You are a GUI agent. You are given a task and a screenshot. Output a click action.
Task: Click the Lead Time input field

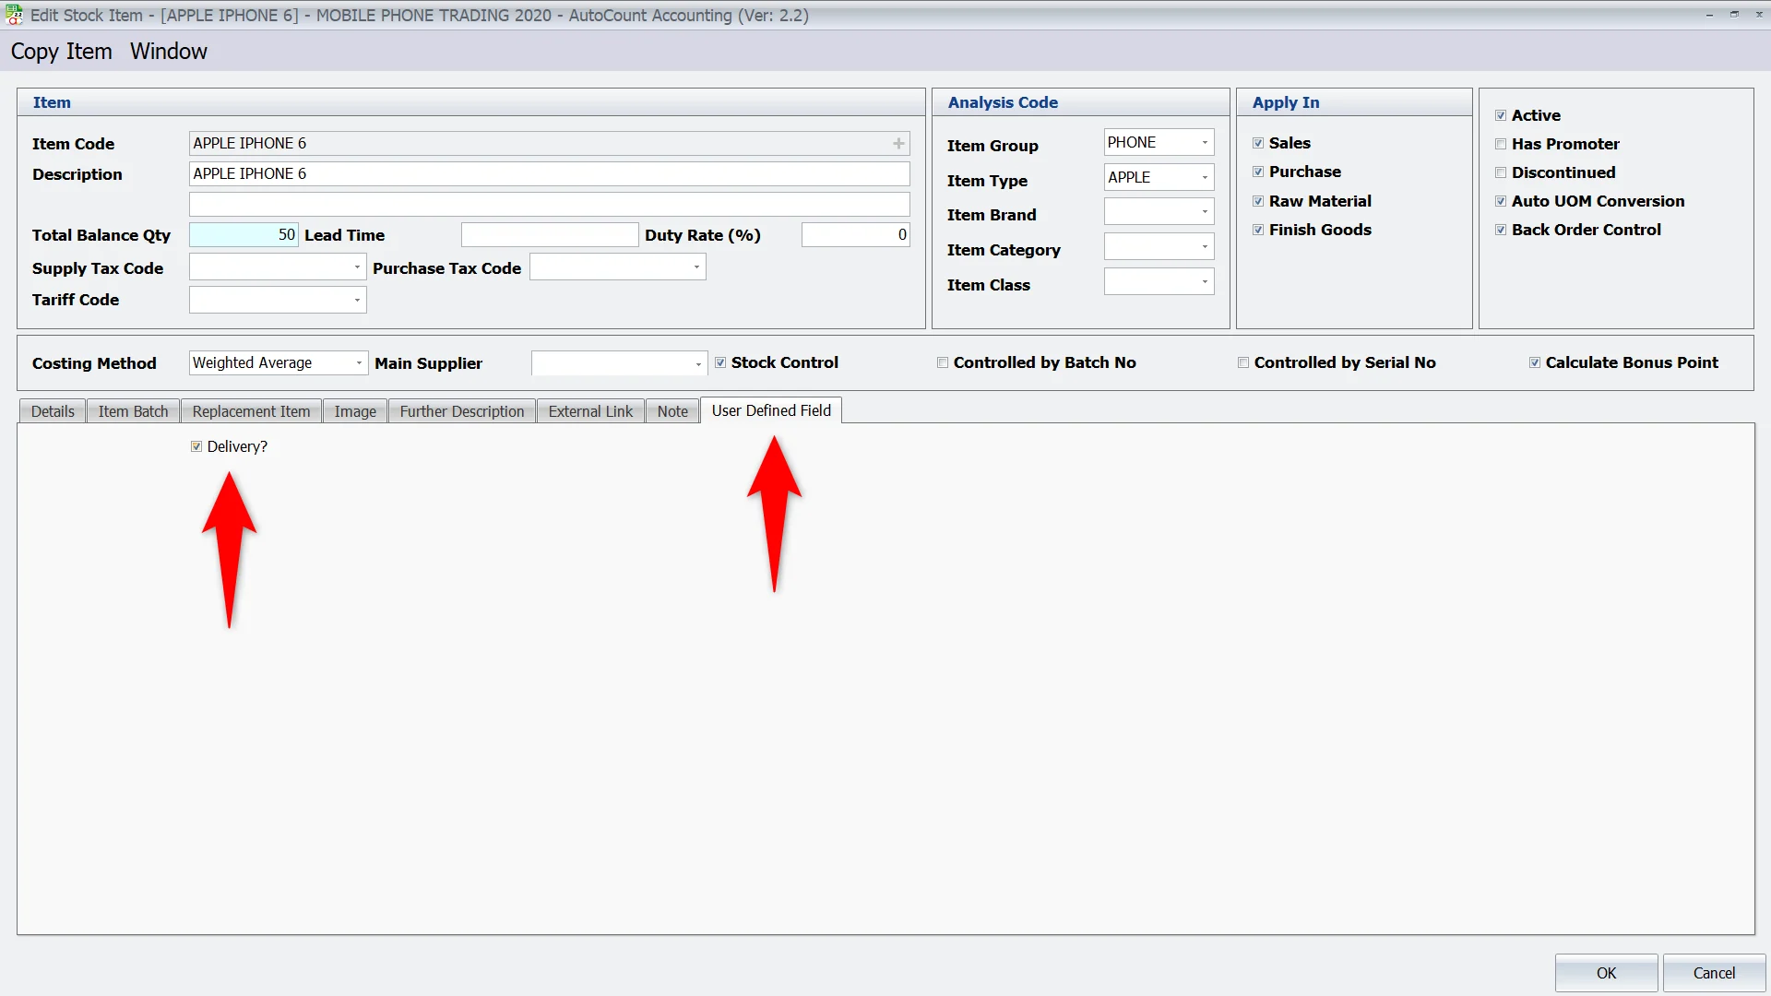click(550, 235)
